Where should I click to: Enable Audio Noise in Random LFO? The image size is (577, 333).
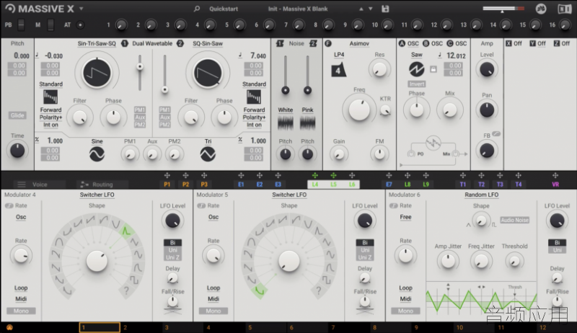(514, 220)
